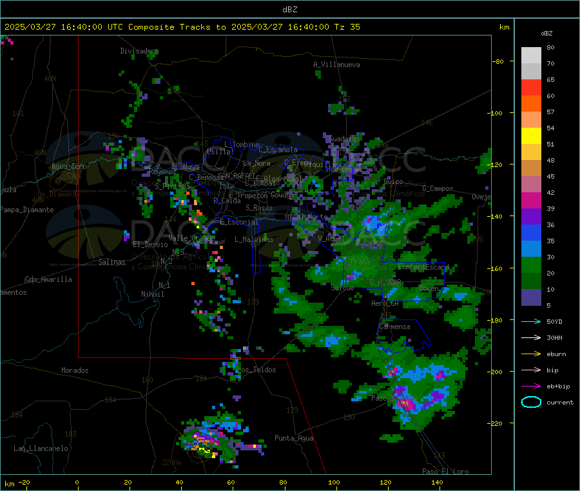Click the 'G_Campos' map label
The image size is (580, 491).
438,188
